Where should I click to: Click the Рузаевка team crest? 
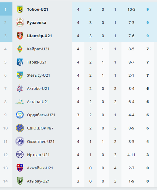pos(20,23)
